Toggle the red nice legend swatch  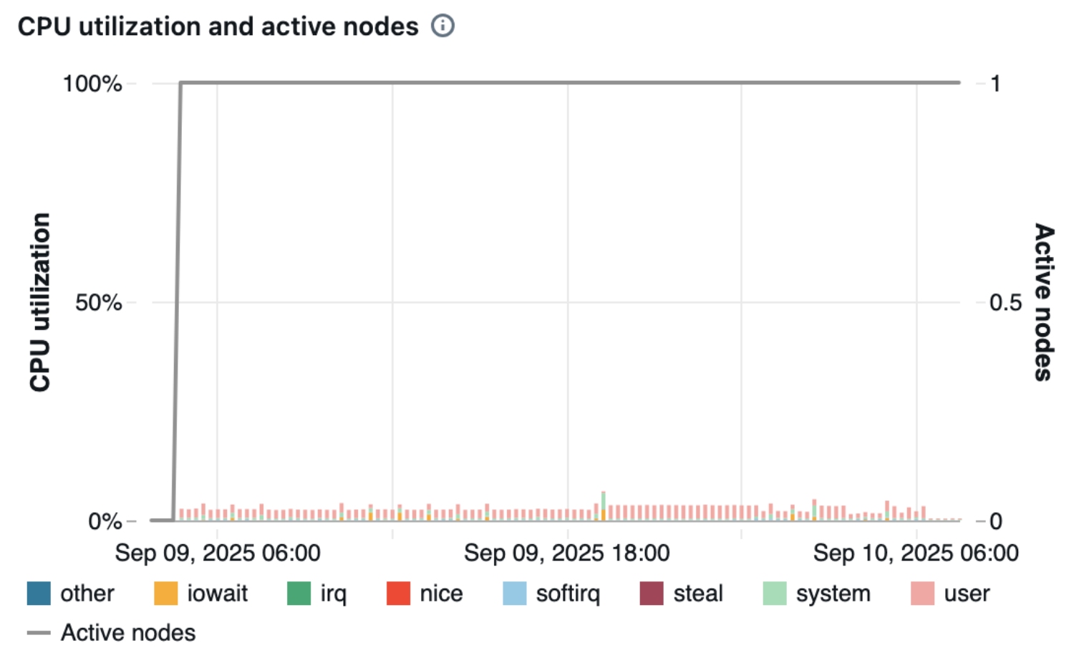(x=398, y=594)
